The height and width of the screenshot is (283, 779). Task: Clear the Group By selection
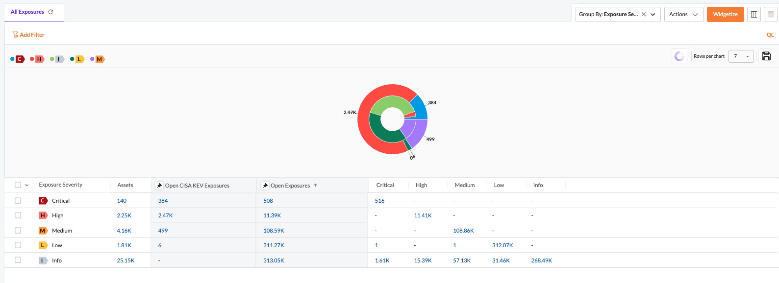(644, 14)
